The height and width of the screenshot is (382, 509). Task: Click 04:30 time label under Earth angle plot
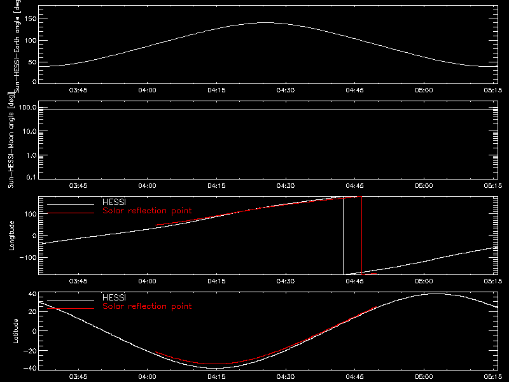point(286,90)
